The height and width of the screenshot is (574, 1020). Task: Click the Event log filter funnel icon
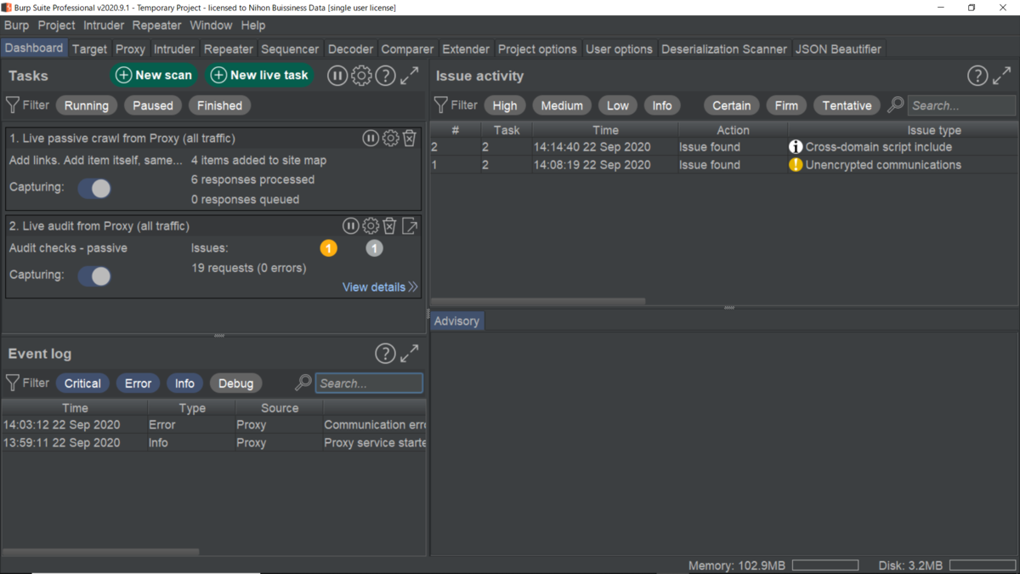click(x=13, y=384)
